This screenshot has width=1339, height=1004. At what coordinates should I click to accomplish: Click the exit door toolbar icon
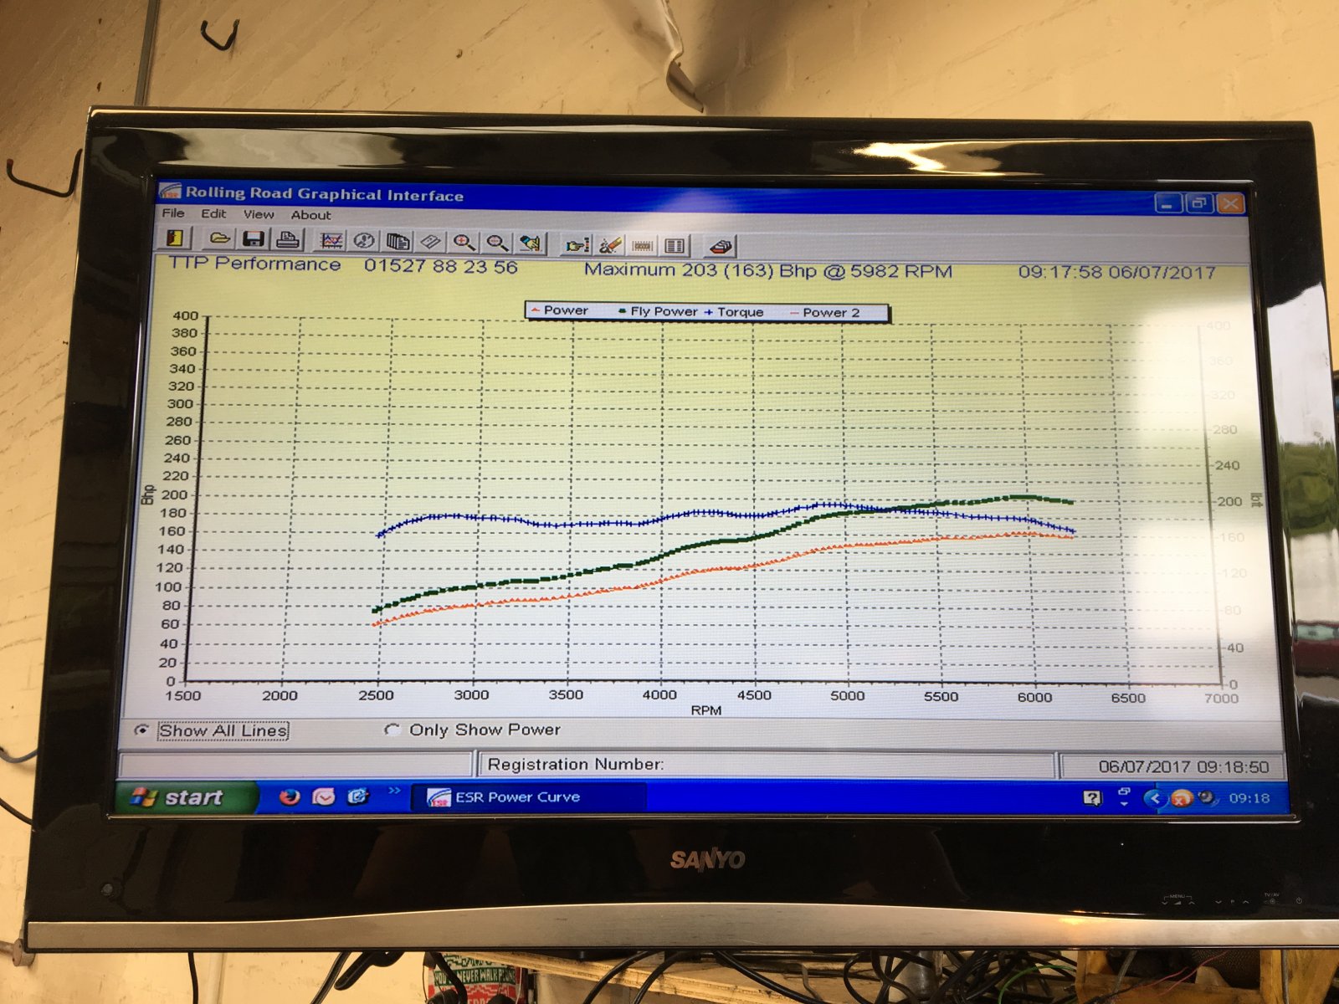[175, 238]
